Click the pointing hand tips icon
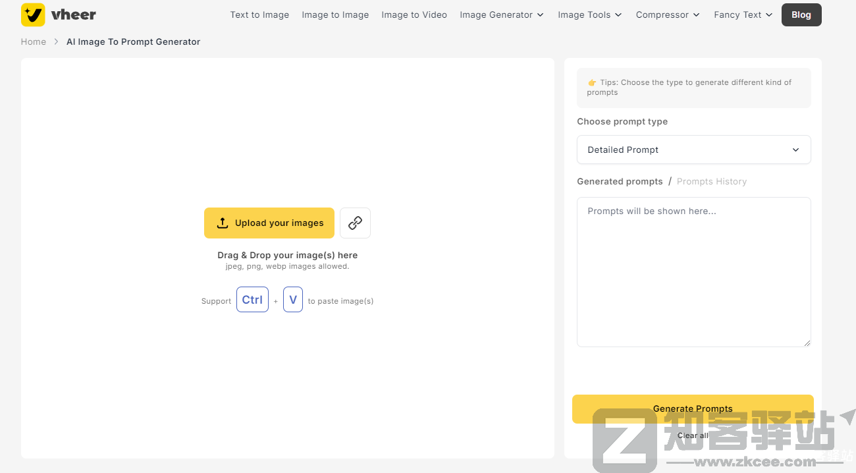 [x=592, y=83]
